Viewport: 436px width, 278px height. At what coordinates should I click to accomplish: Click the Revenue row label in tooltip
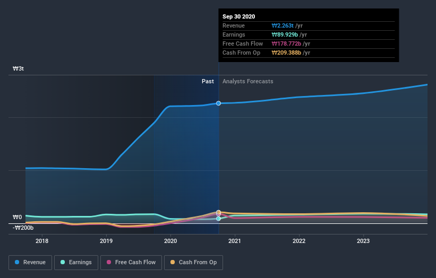[x=234, y=25]
